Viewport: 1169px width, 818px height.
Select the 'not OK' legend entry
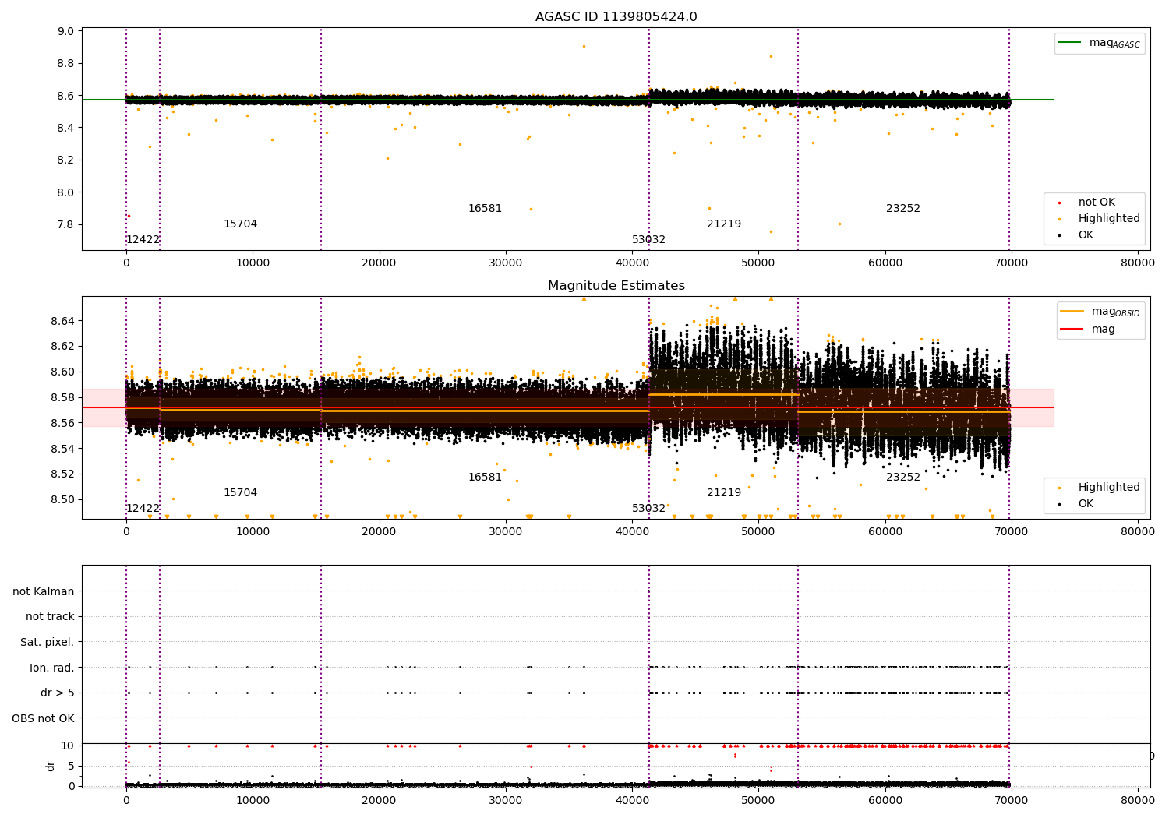[1097, 203]
